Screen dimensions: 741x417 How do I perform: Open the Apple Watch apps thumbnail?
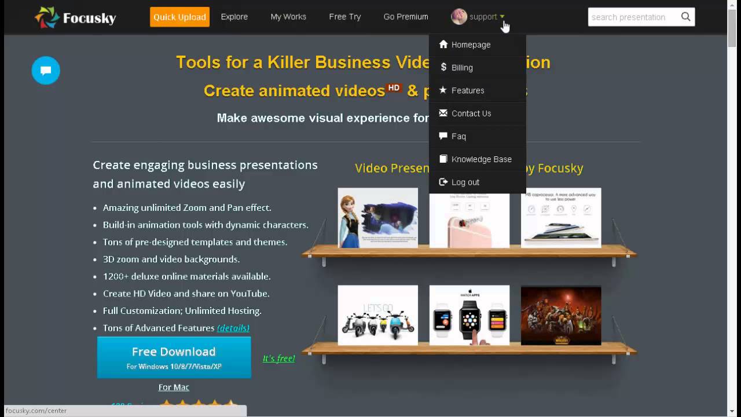point(469,316)
